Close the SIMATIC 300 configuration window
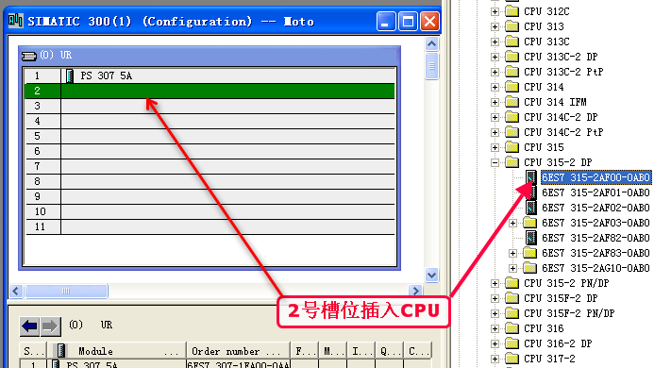This screenshot has width=671, height=368. (x=429, y=22)
